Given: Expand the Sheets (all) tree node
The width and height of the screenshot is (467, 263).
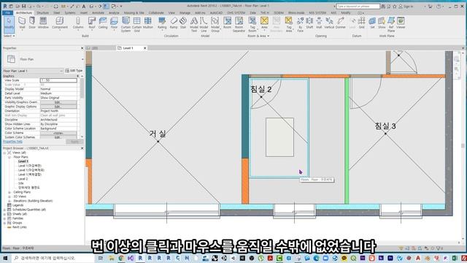Looking at the screenshot, I should 5,214.
